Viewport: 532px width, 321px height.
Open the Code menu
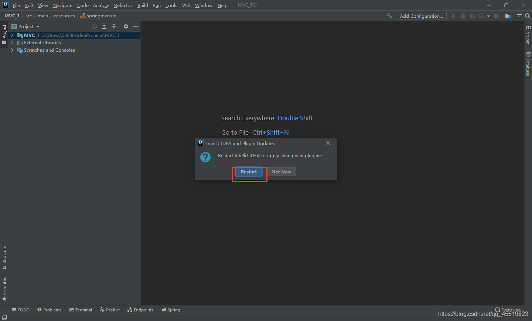83,5
